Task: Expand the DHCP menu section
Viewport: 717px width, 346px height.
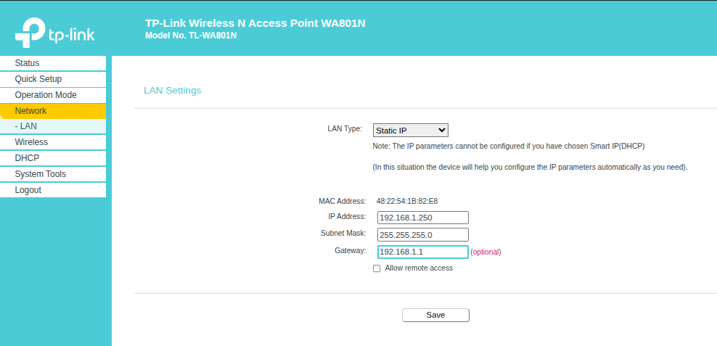Action: tap(53, 158)
